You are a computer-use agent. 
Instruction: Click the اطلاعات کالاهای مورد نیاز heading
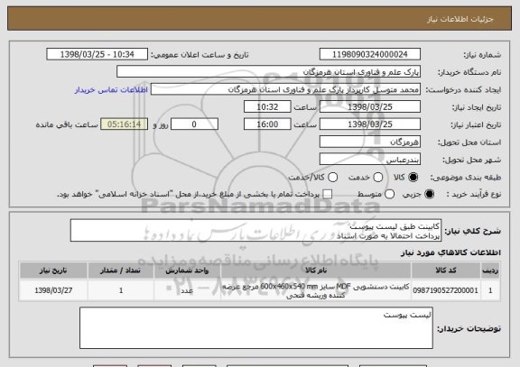[450, 252]
